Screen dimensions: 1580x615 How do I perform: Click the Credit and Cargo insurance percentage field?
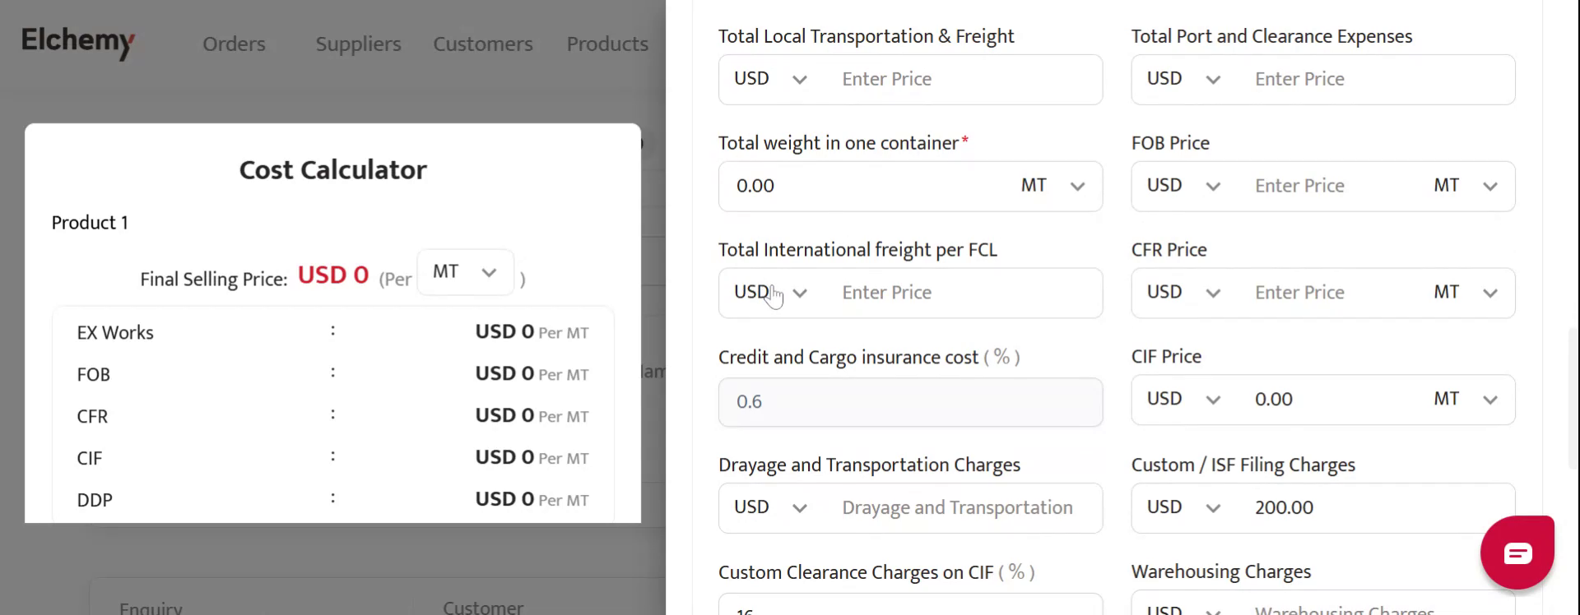(x=910, y=402)
